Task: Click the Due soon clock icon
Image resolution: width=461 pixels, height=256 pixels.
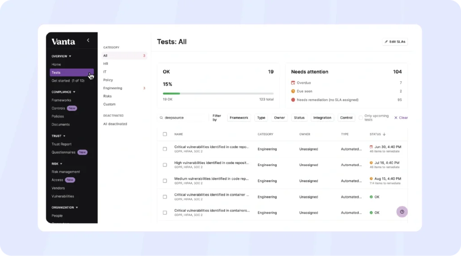Action: click(293, 91)
